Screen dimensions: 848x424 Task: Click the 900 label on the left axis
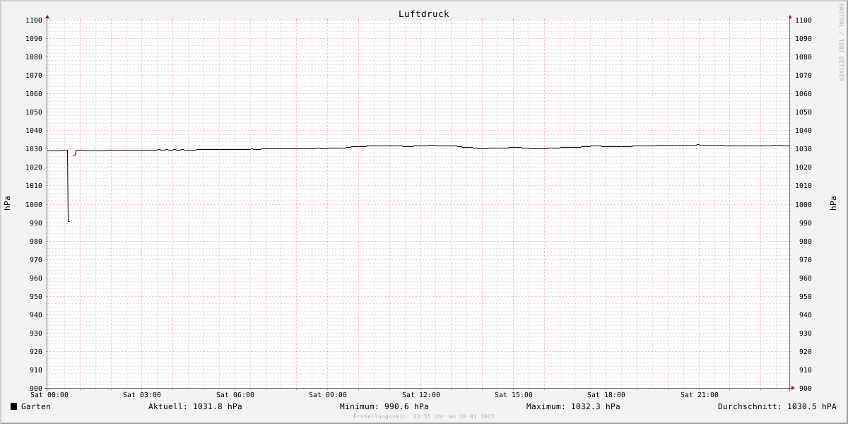(36, 389)
